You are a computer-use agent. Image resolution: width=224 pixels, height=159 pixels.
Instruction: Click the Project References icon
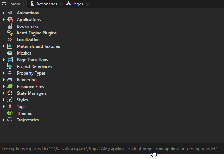point(10,66)
